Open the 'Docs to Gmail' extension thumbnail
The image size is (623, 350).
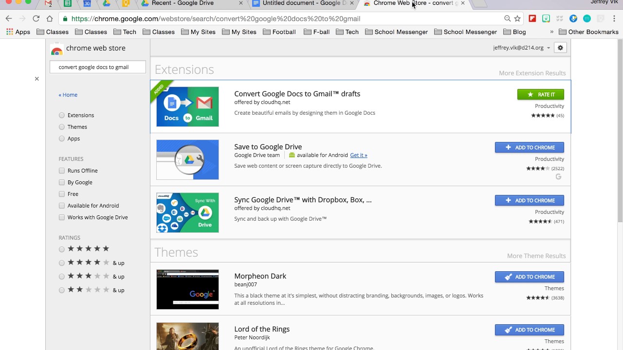pyautogui.click(x=187, y=106)
